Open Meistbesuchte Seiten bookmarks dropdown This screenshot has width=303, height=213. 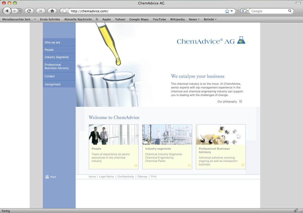[19, 19]
